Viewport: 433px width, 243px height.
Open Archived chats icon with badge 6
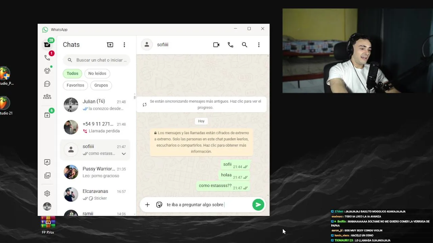click(47, 115)
